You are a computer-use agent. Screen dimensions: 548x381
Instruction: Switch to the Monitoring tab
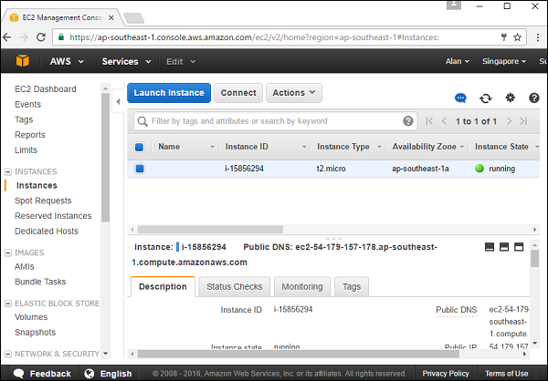[x=302, y=286]
